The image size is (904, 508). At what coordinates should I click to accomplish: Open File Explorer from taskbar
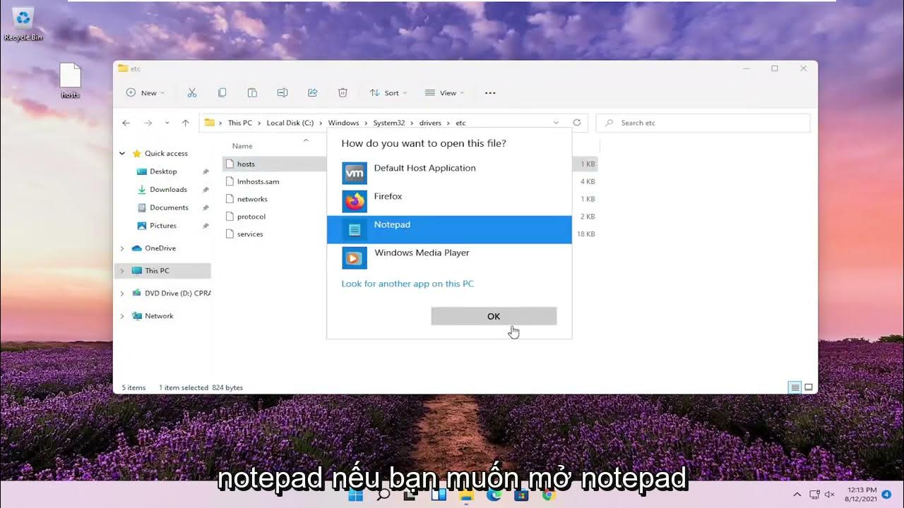(x=466, y=495)
